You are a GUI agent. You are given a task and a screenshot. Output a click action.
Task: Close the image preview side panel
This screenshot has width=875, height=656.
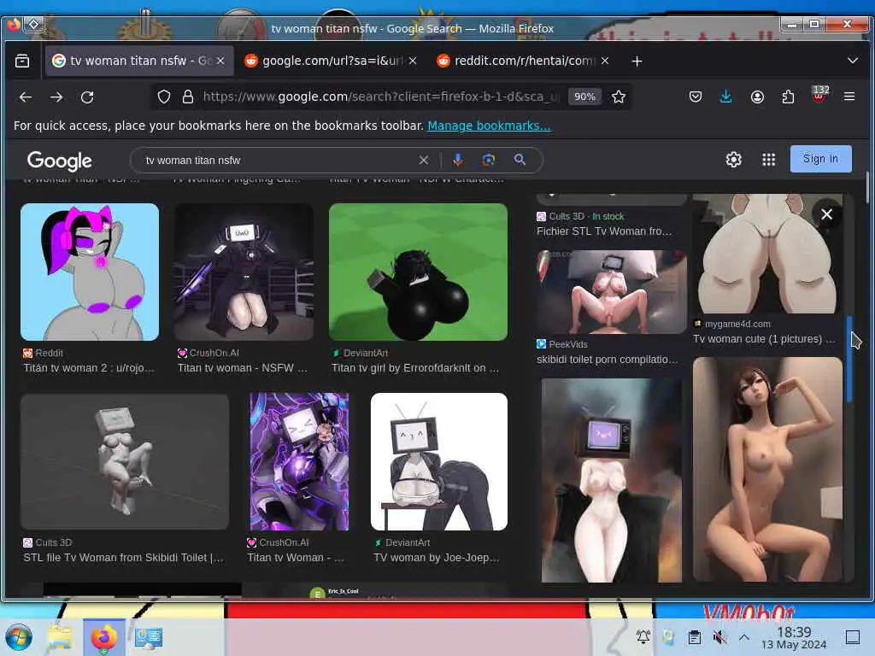(x=826, y=214)
